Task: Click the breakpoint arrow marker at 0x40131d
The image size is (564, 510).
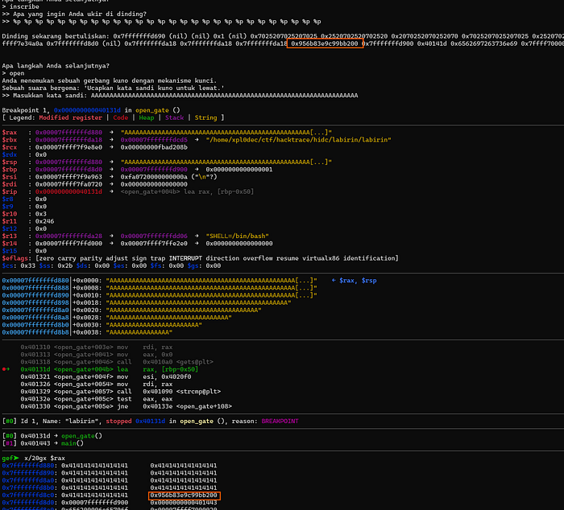Action: point(6,369)
